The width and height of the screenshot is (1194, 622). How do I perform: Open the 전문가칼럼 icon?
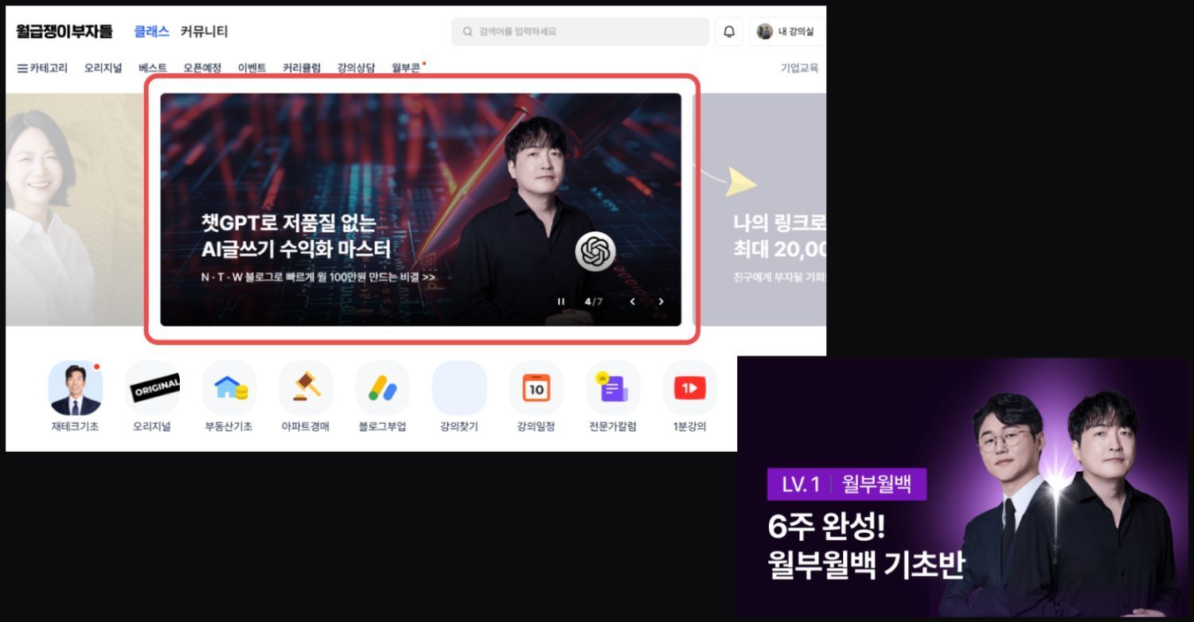click(613, 388)
